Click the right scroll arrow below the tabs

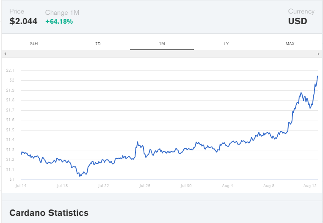click(x=318, y=54)
